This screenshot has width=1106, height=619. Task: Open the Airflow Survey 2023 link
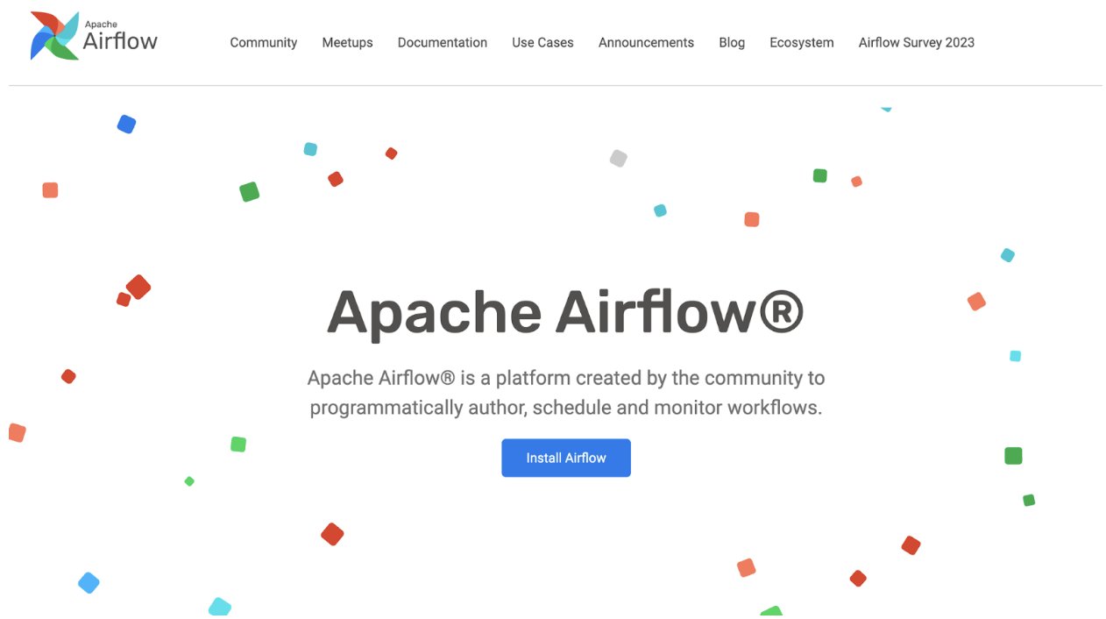point(917,42)
